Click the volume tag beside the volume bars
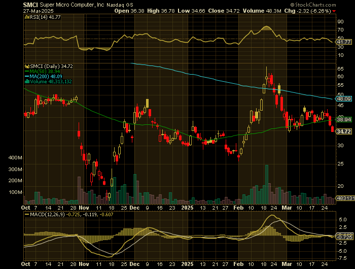355x269 pixels. pyautogui.click(x=345, y=198)
